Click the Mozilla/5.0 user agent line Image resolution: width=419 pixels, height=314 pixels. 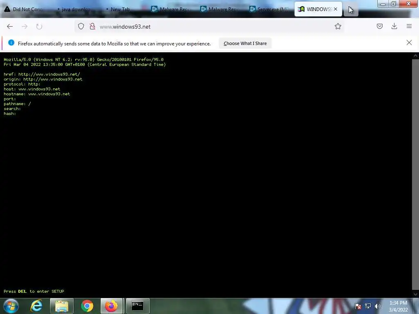pyautogui.click(x=83, y=60)
